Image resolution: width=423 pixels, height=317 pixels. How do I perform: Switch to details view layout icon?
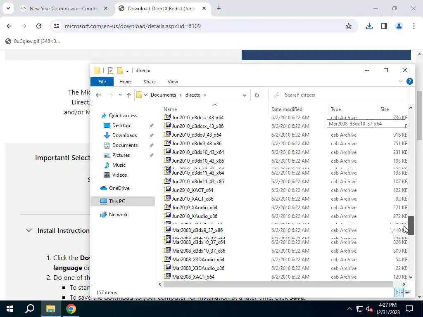coord(399,292)
